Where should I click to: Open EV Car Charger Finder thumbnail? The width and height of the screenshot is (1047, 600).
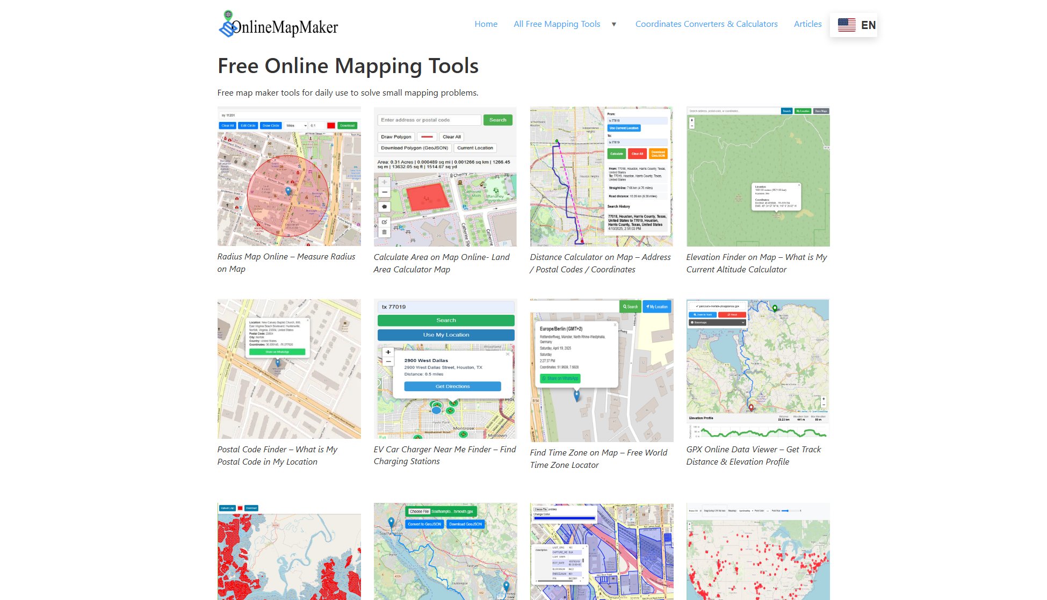pyautogui.click(x=445, y=369)
